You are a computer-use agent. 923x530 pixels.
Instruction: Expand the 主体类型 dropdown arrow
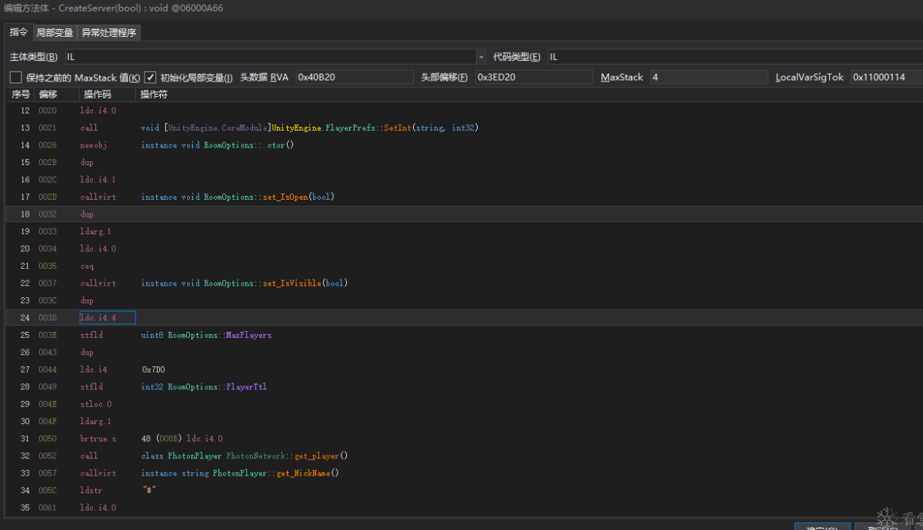[x=481, y=57]
